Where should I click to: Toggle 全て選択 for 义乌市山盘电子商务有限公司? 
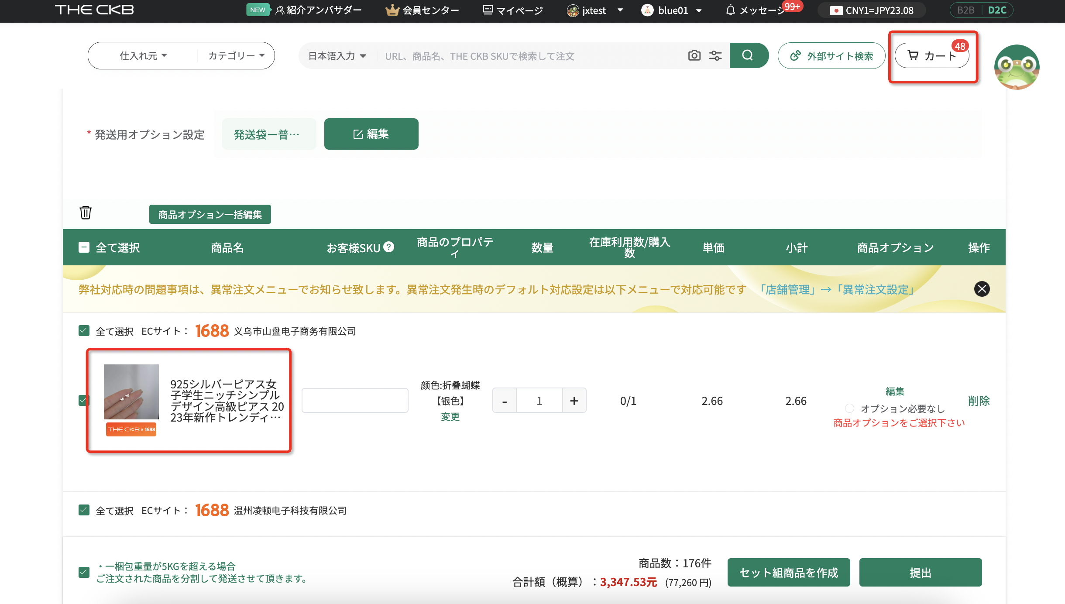(84, 331)
